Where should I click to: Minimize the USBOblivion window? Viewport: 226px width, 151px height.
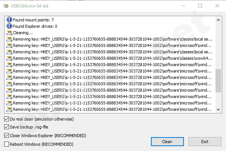[183, 6]
